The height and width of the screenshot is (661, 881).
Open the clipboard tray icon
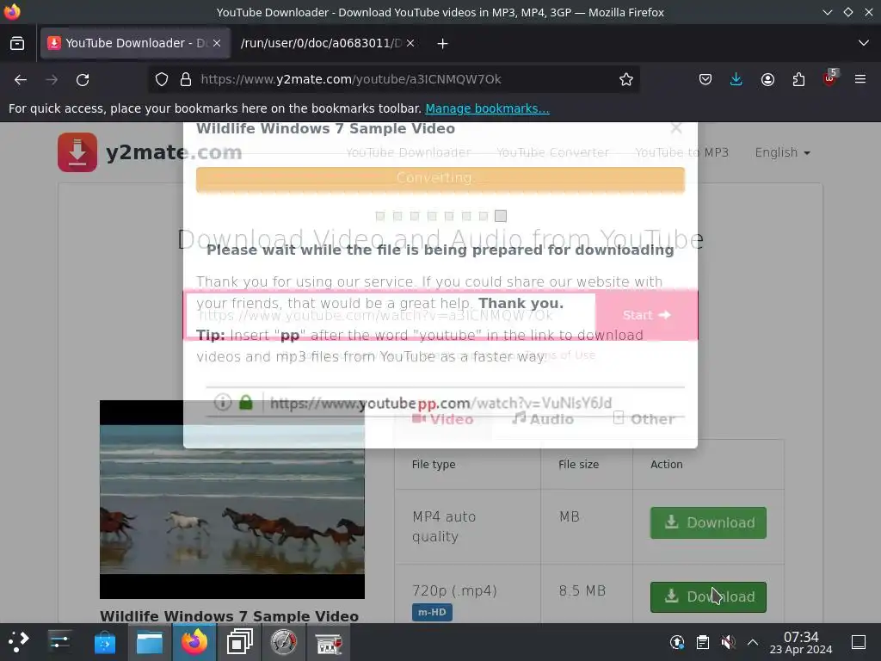point(702,642)
